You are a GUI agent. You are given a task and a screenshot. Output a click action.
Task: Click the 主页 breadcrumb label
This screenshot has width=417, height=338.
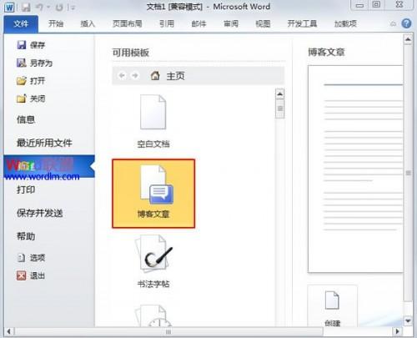[175, 76]
